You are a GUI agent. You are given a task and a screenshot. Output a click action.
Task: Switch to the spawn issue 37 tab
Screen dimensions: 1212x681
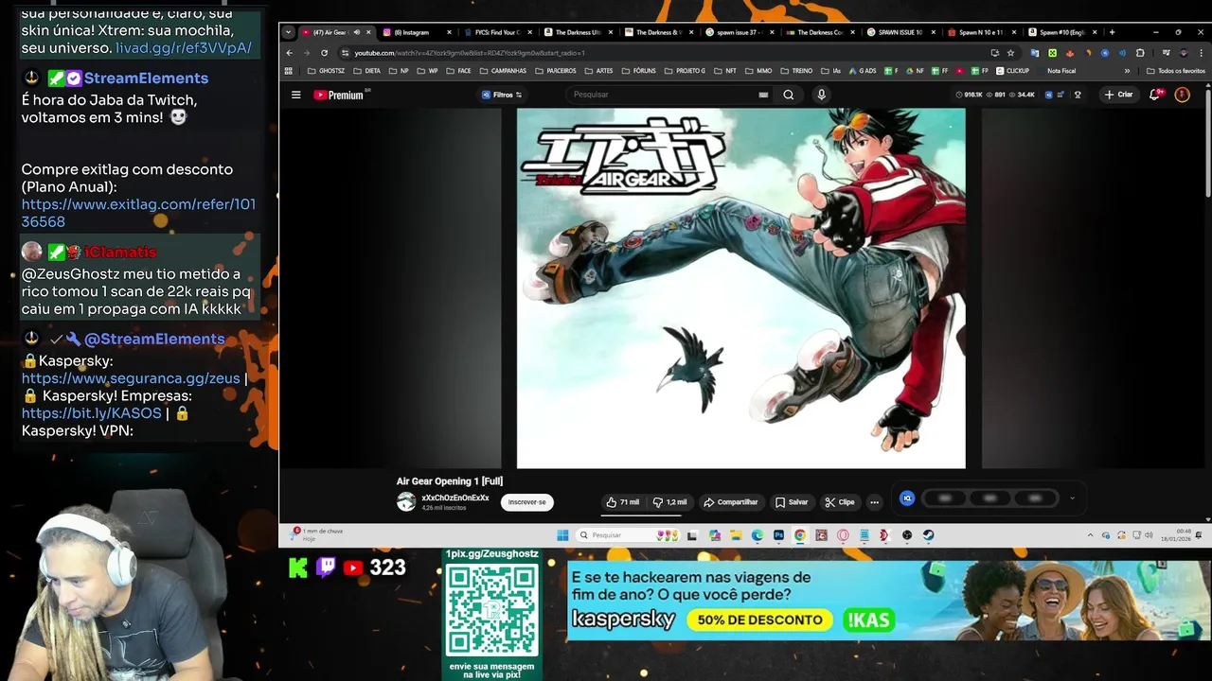[x=738, y=32]
